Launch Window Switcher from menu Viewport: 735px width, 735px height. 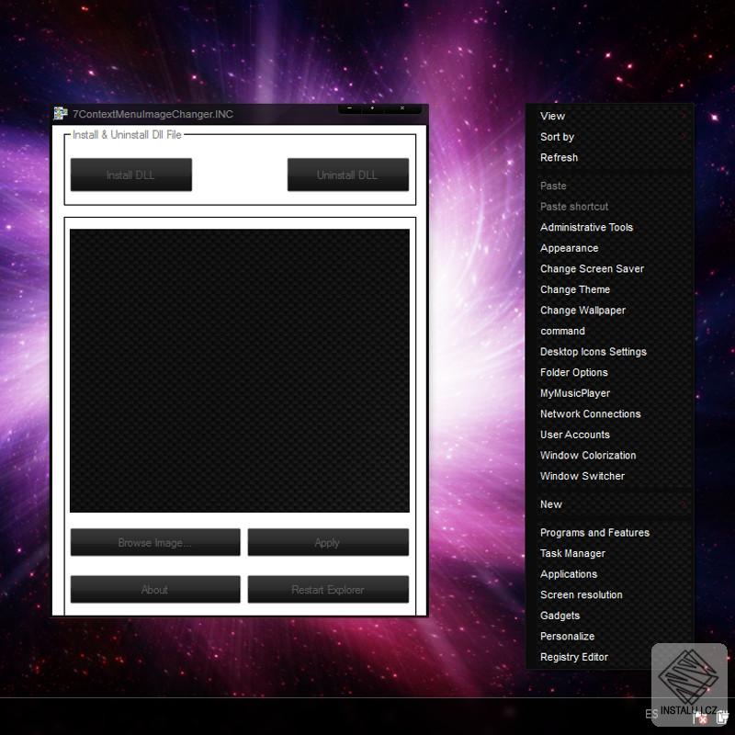click(610, 476)
